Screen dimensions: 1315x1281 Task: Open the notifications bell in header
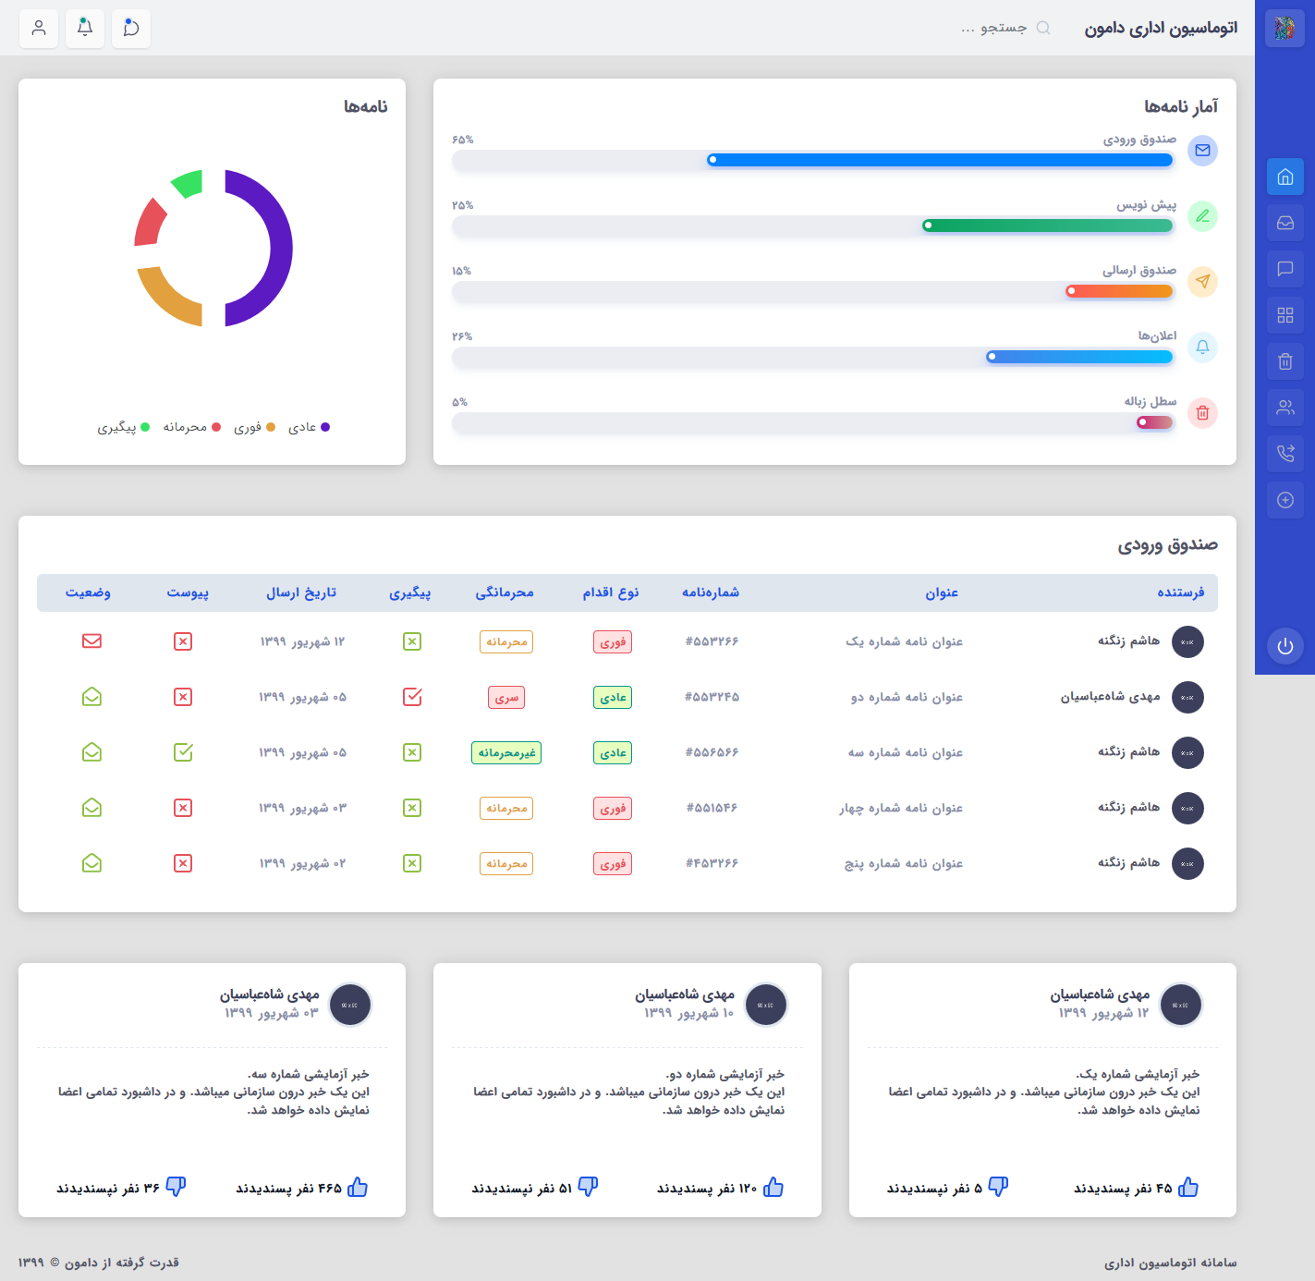pyautogui.click(x=85, y=29)
